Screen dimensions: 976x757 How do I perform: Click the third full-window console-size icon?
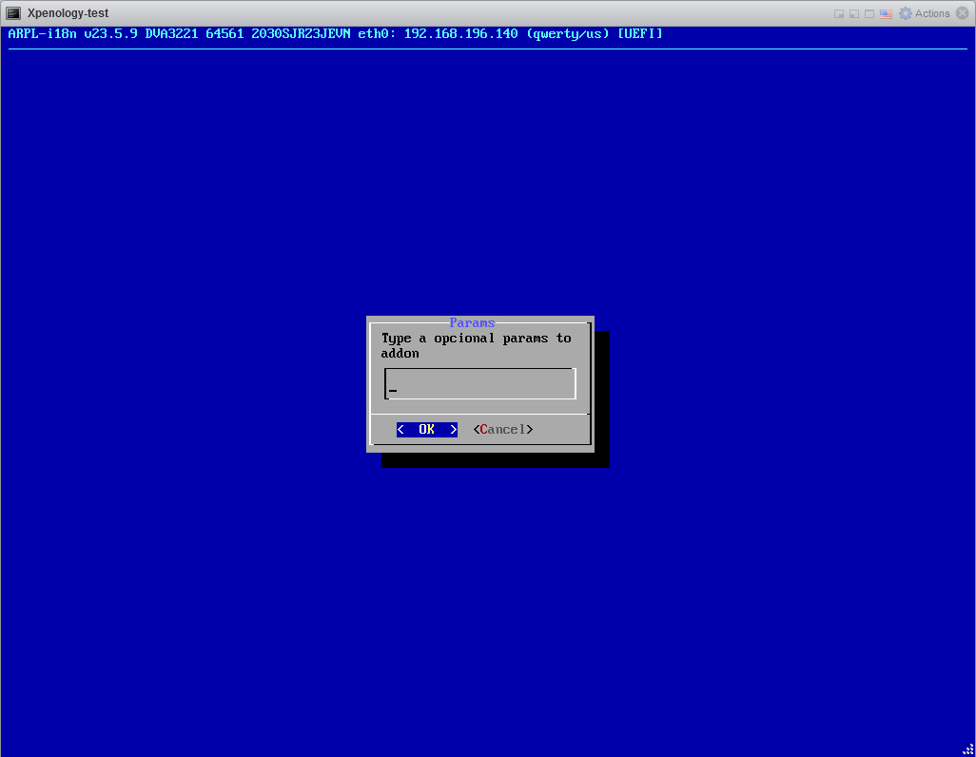[x=869, y=13]
